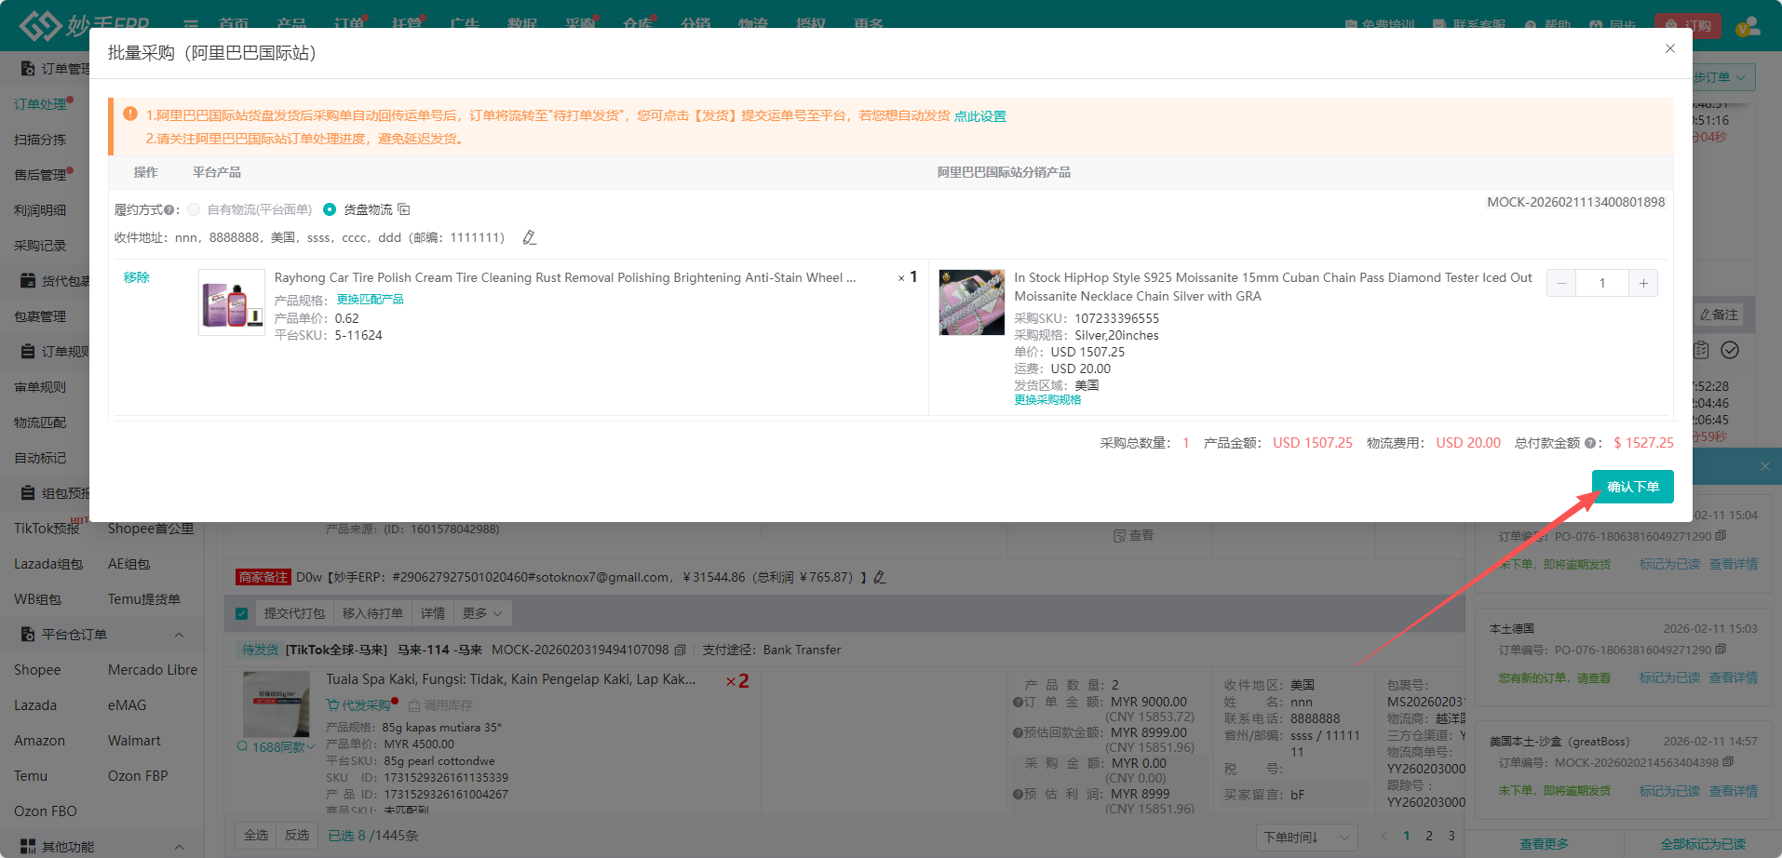Screen dimensions: 1782x858
Task: Close the 批量采购 dialog
Action: click(1669, 48)
